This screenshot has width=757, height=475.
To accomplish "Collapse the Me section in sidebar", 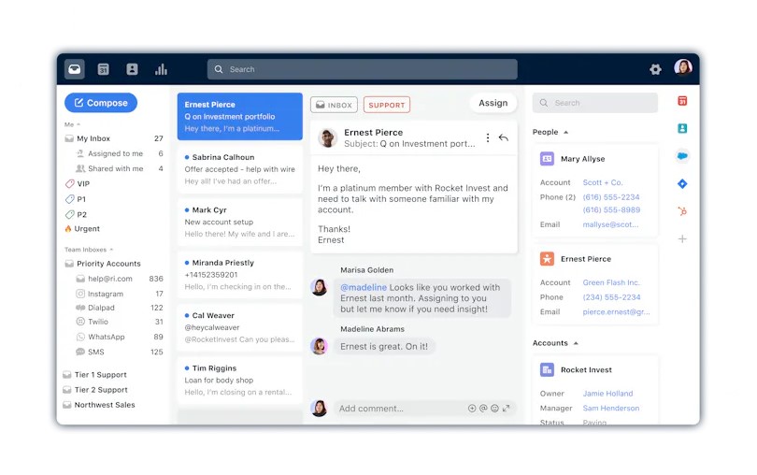I will [79, 124].
